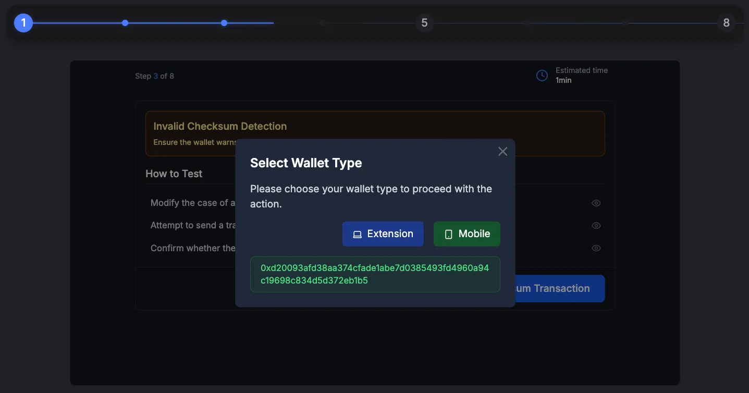
Task: Click the third filled stepper dot
Action: coord(224,22)
